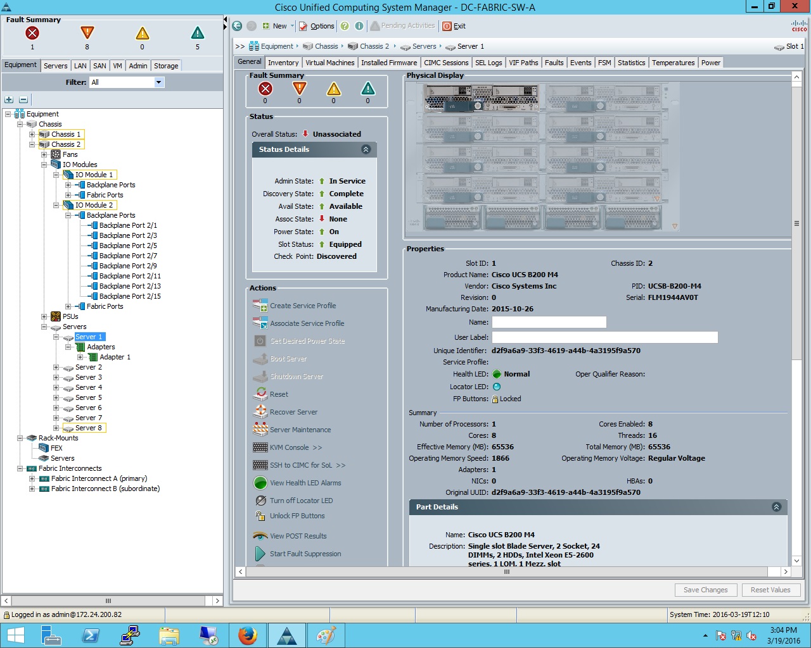Click the Reset Values button
This screenshot has height=648, width=811.
coord(771,590)
